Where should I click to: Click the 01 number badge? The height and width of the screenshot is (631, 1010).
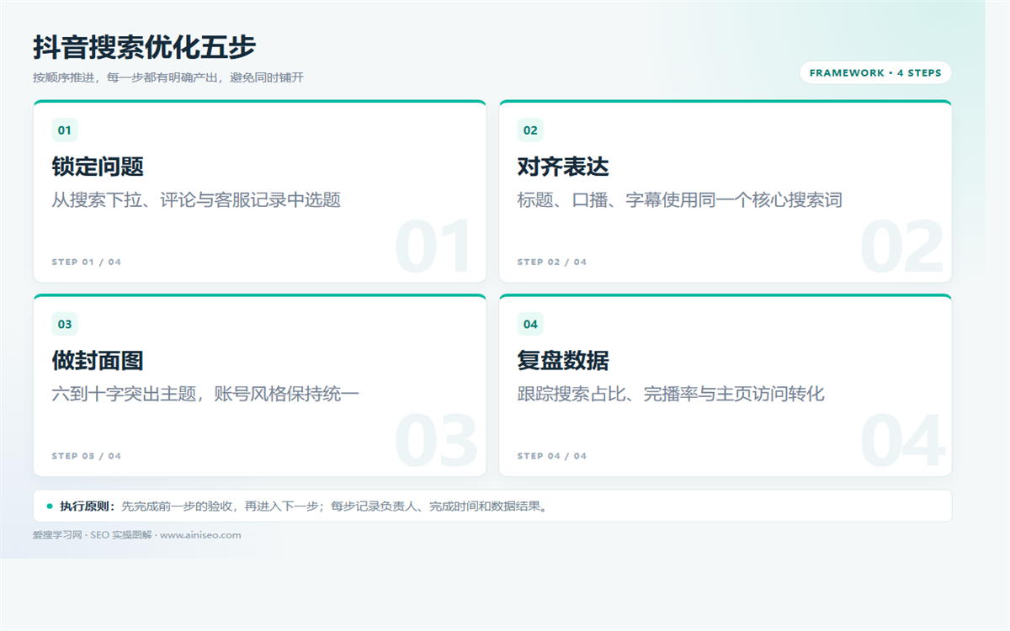tap(65, 130)
